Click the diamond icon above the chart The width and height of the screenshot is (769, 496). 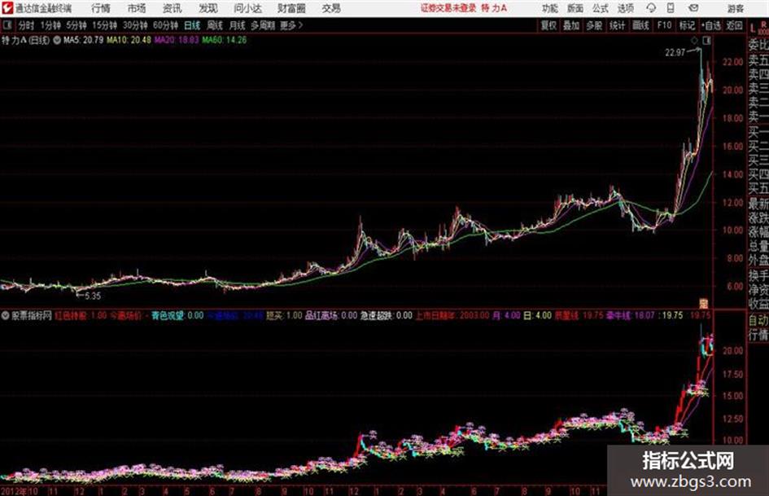694,41
